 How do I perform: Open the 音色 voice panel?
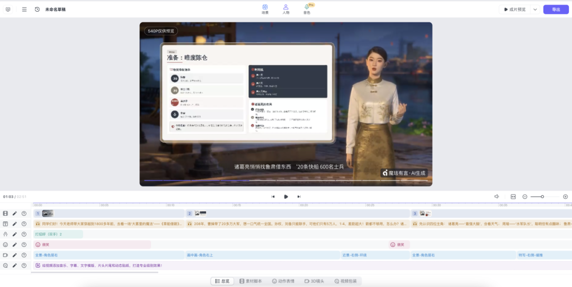pos(307,9)
